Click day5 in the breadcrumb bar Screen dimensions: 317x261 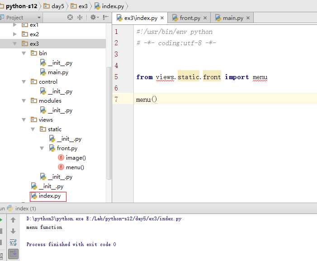point(54,6)
